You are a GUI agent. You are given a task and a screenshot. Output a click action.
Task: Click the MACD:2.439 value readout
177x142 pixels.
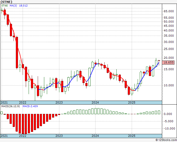[x=30, y=106]
